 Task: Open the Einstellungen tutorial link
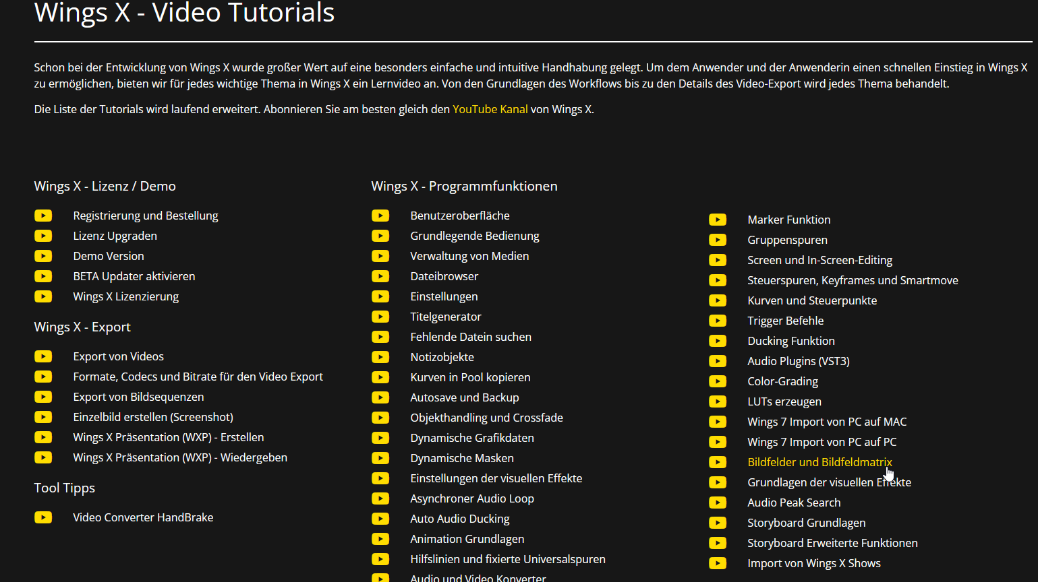444,296
